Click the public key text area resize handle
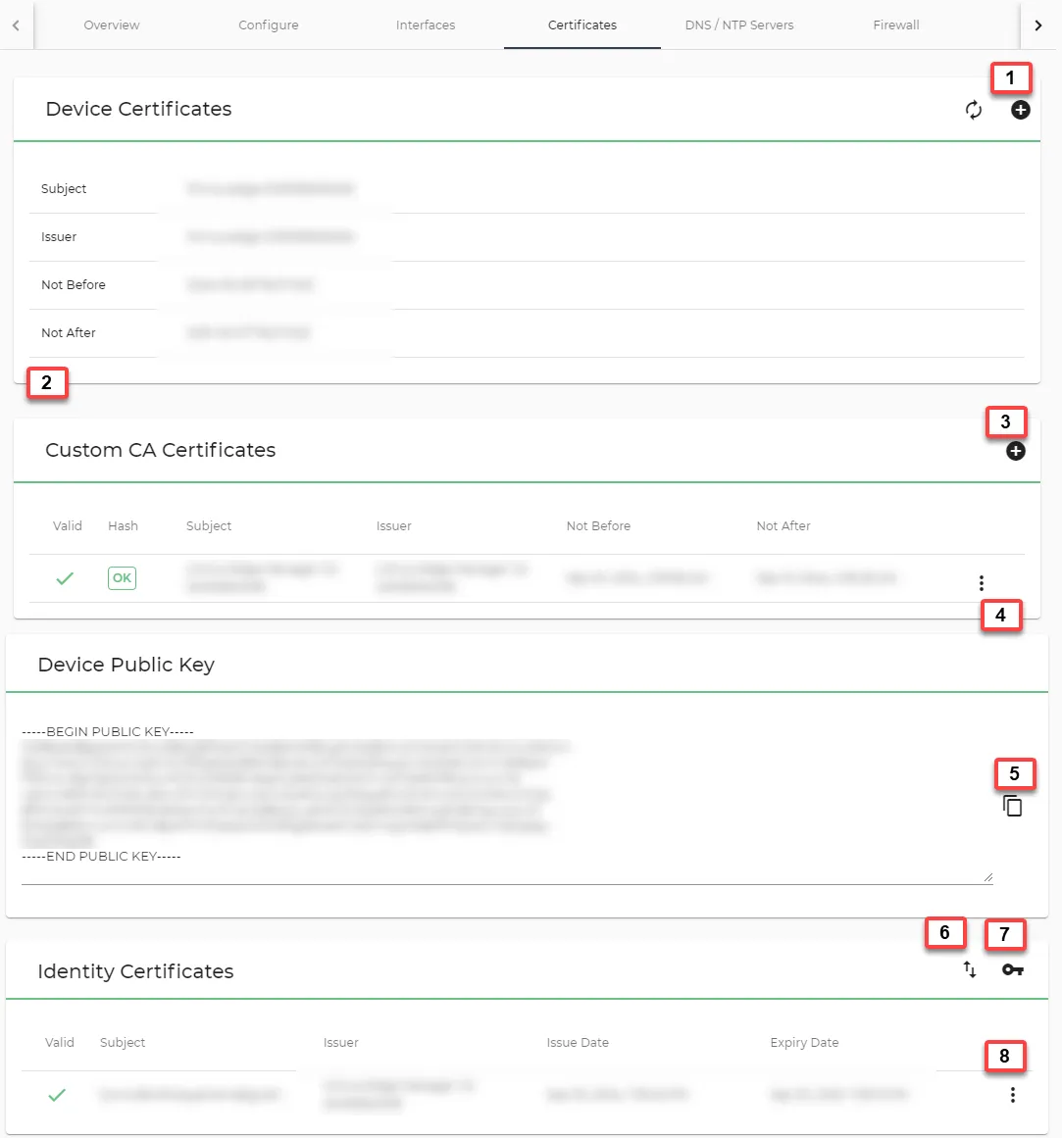This screenshot has width=1062, height=1138. click(987, 877)
